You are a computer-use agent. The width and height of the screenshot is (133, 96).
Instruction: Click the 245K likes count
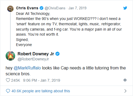point(16,80)
